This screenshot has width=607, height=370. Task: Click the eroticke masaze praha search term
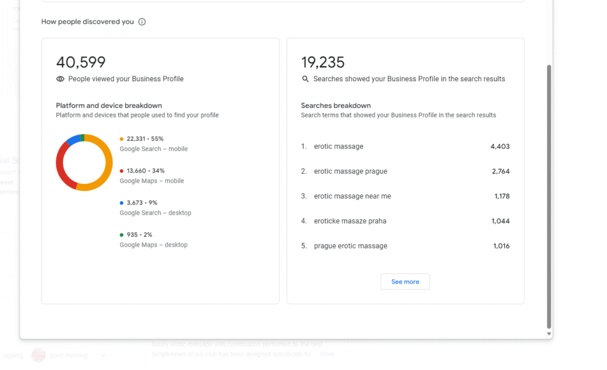(350, 221)
